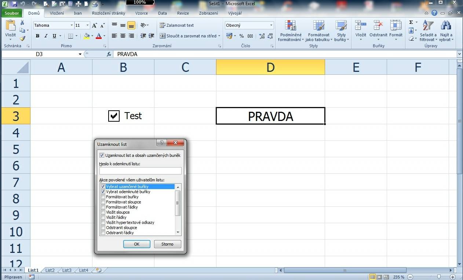Expand 'Sloučit a zarovnat na střed' dropdown arrow

[219, 36]
